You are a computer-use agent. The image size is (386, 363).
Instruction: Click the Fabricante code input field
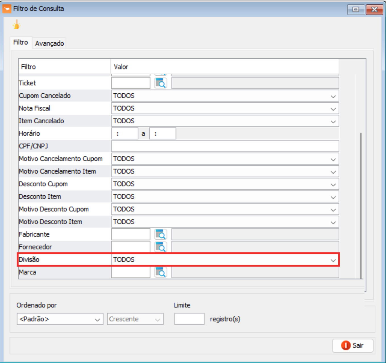click(131, 235)
